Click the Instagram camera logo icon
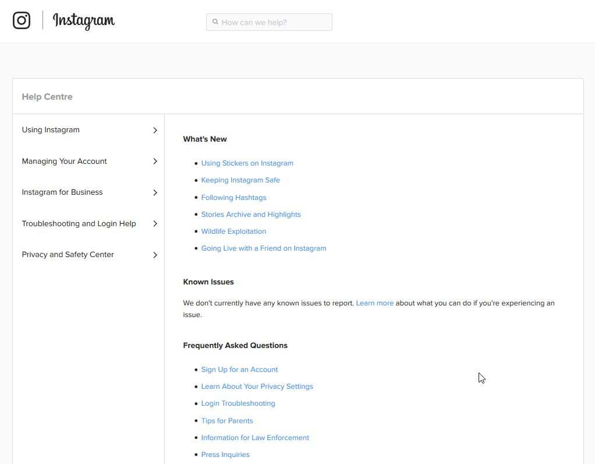The height and width of the screenshot is (464, 595). (x=22, y=20)
